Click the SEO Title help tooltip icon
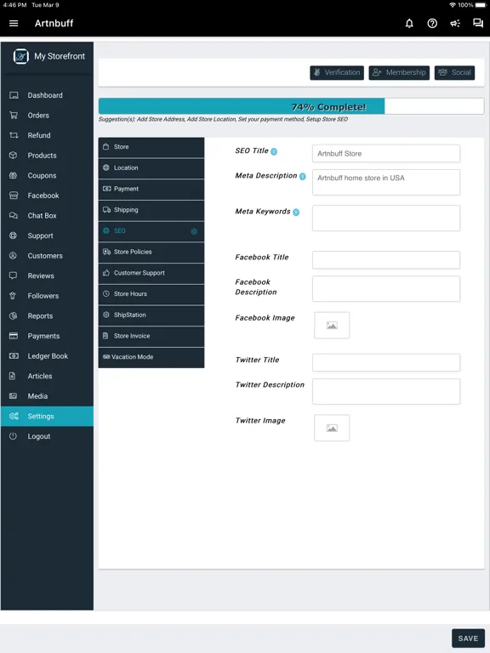490x653 pixels. click(x=274, y=151)
